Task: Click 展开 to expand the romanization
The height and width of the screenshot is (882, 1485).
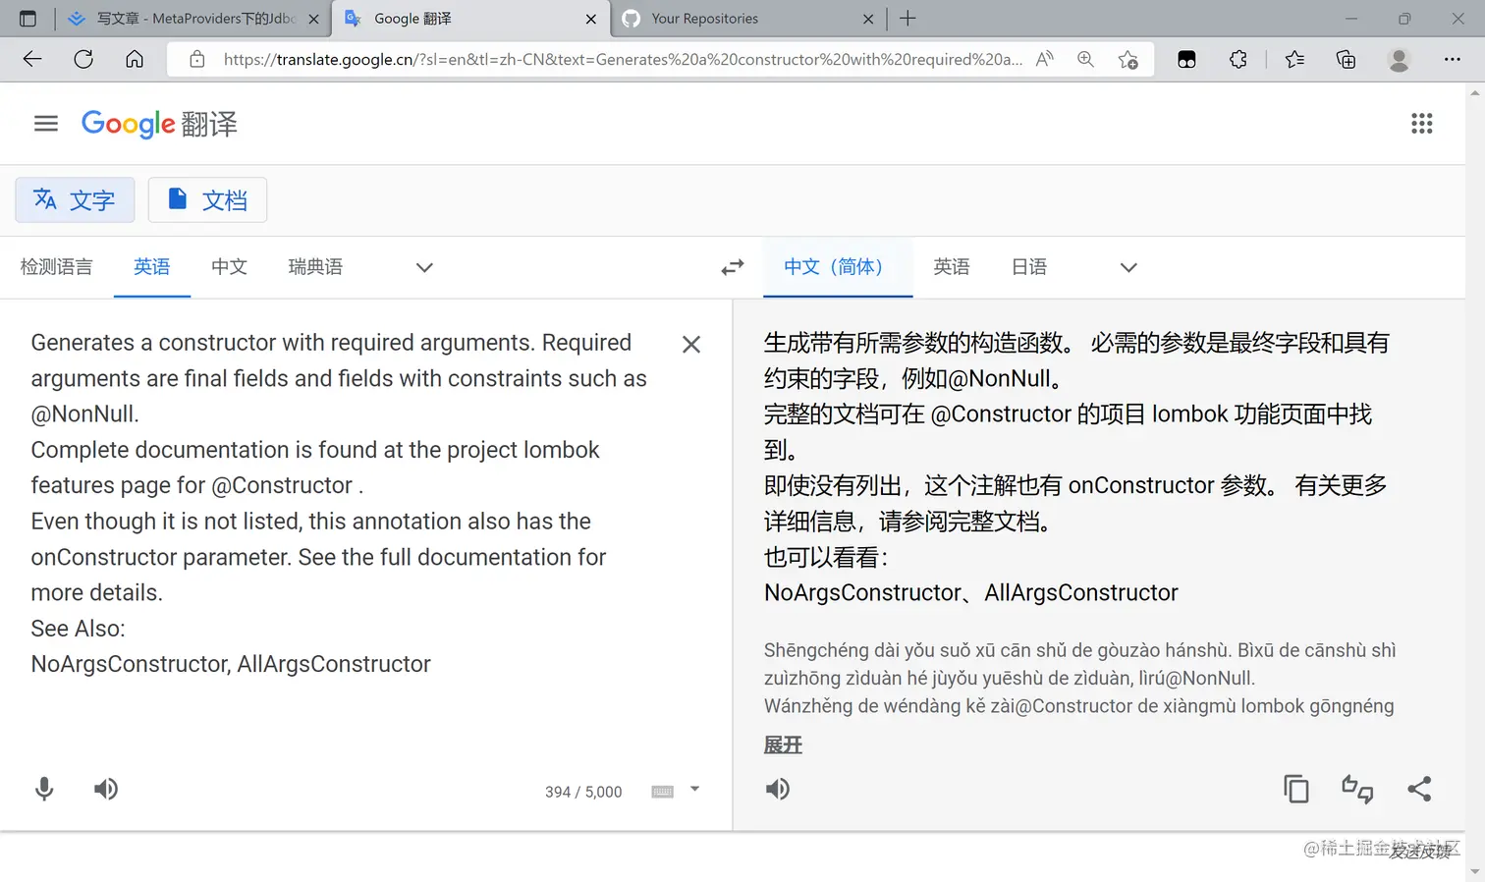Action: 783,745
